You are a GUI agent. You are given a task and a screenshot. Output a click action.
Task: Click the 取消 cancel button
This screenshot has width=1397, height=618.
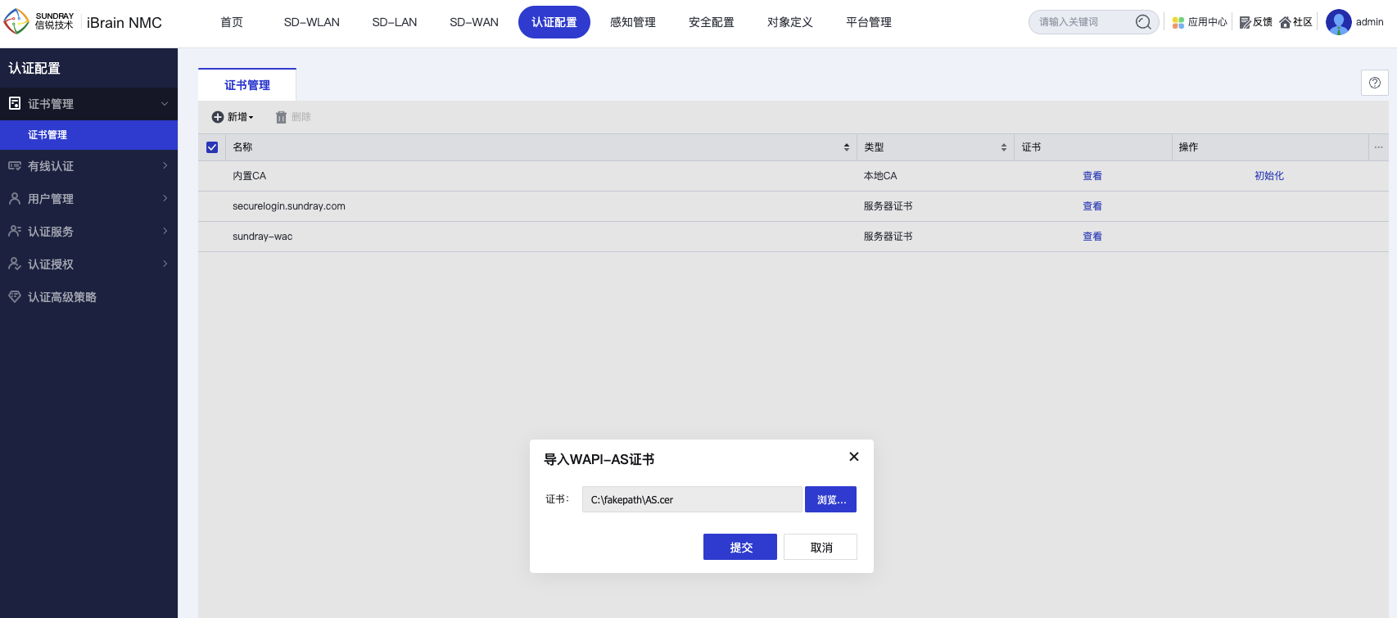point(821,547)
